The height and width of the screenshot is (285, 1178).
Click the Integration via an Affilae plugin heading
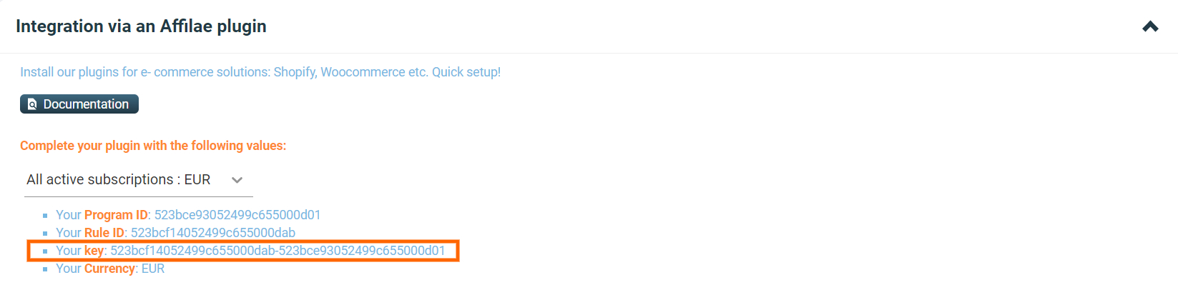pyautogui.click(x=141, y=26)
